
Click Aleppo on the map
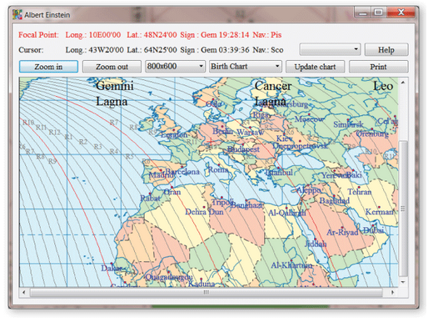click(x=309, y=190)
